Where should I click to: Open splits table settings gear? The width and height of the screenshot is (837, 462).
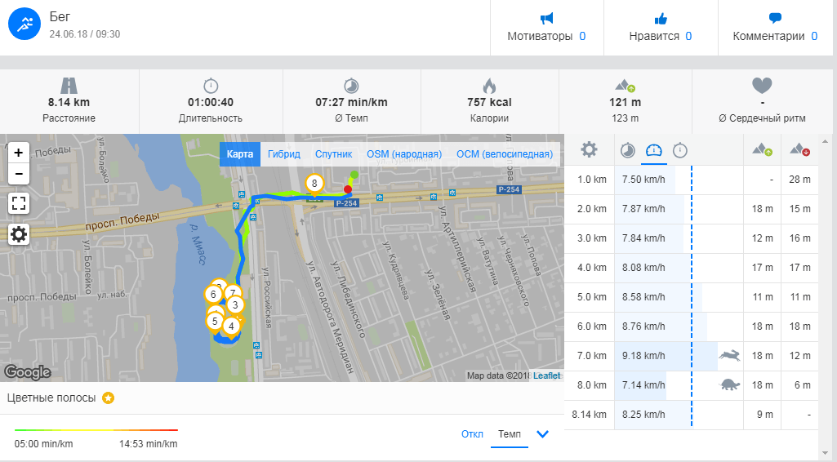(x=588, y=150)
